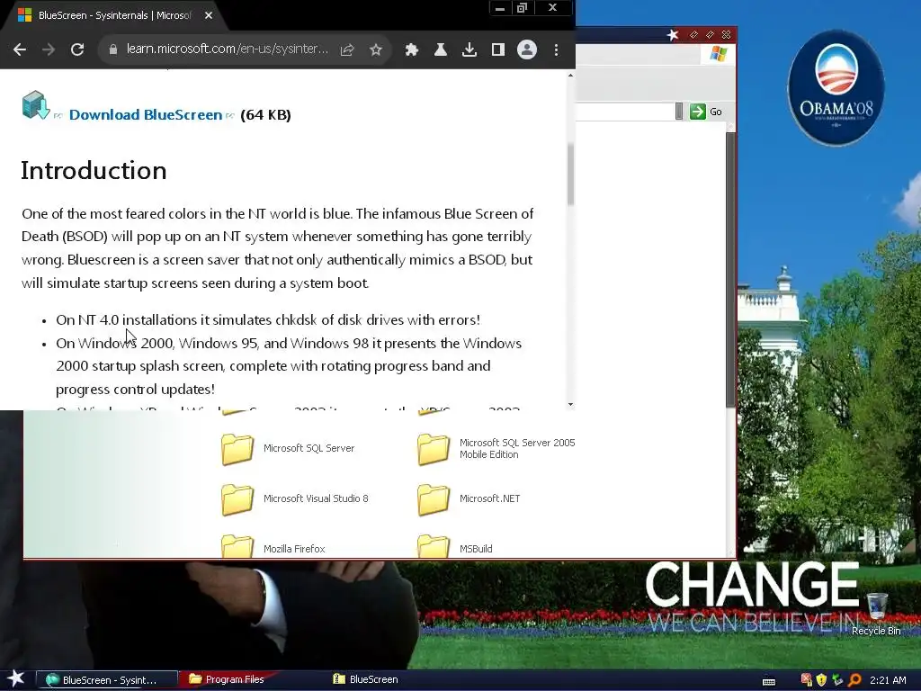Click the Program Files window vertical scrollbar
The width and height of the screenshot is (921, 691).
coord(730,269)
